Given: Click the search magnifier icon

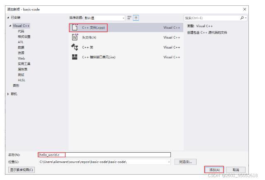Looking at the screenshot, I should pyautogui.click(x=242, y=18).
